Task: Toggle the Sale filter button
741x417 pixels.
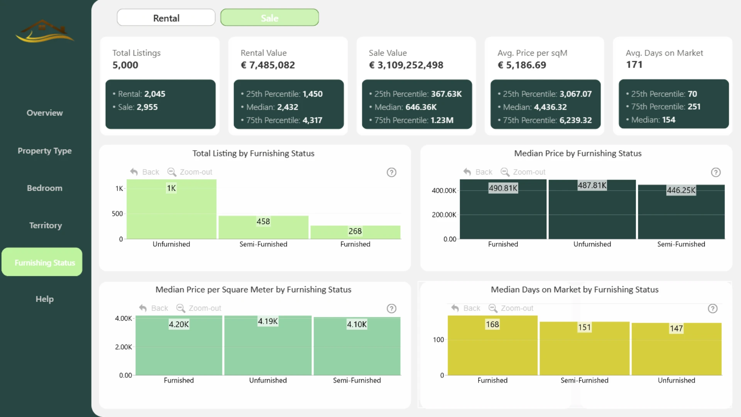Action: (x=269, y=18)
